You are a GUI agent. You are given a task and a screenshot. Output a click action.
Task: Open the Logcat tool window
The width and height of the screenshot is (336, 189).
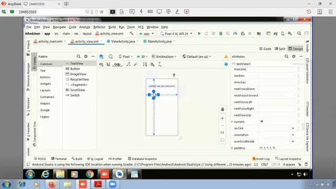(95, 159)
